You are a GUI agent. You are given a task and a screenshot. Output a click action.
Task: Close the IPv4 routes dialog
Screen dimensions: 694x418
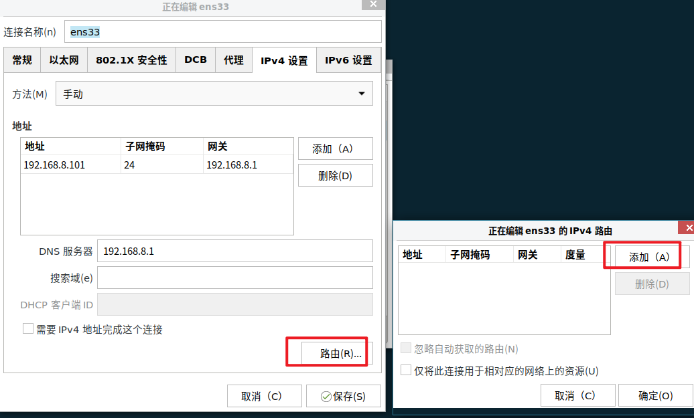(686, 227)
